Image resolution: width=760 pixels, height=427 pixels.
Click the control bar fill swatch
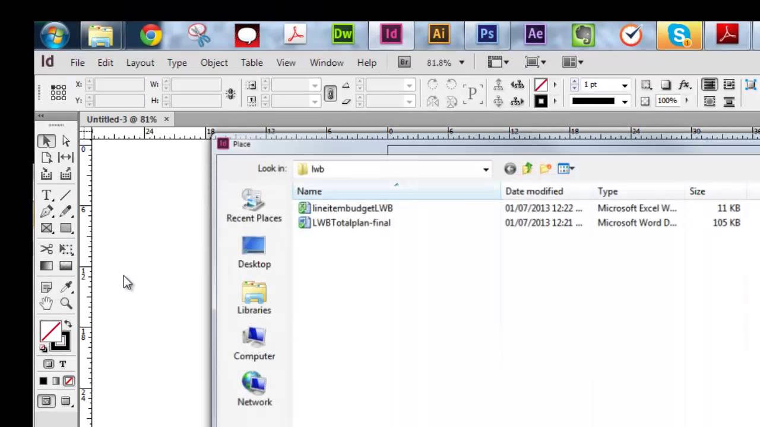541,85
